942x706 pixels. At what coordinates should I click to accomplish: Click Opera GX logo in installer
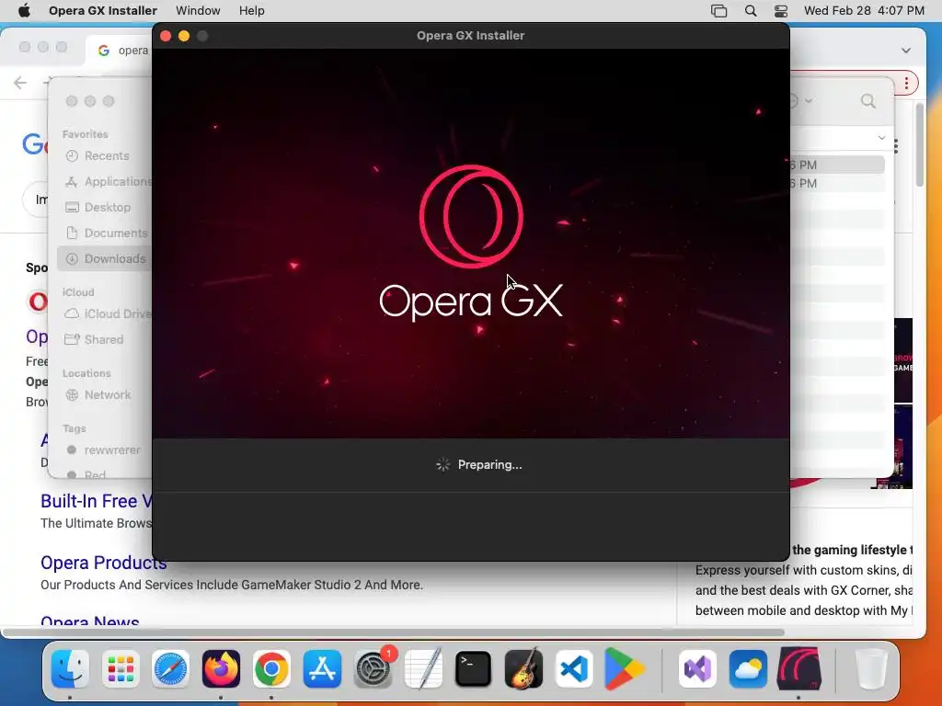pyautogui.click(x=471, y=216)
